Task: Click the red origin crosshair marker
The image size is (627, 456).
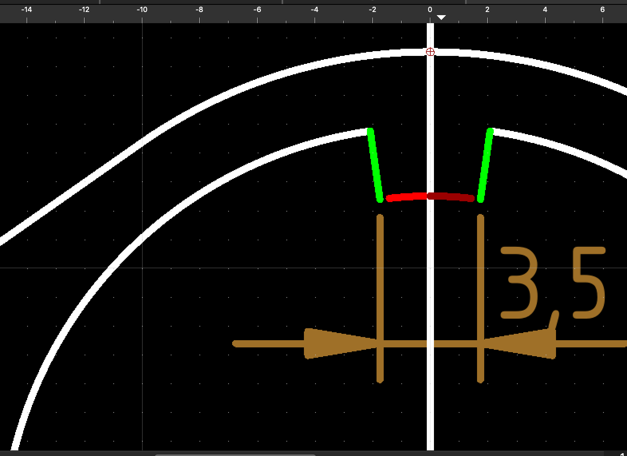Action: pyautogui.click(x=430, y=52)
